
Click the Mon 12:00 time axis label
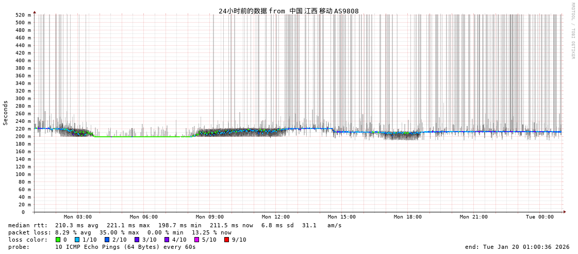(x=276, y=217)
